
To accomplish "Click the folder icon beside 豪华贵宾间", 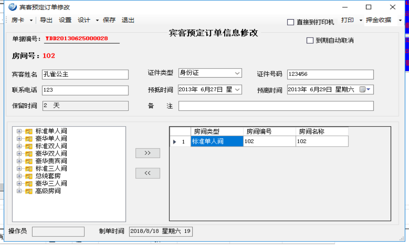I will (x=29, y=161).
